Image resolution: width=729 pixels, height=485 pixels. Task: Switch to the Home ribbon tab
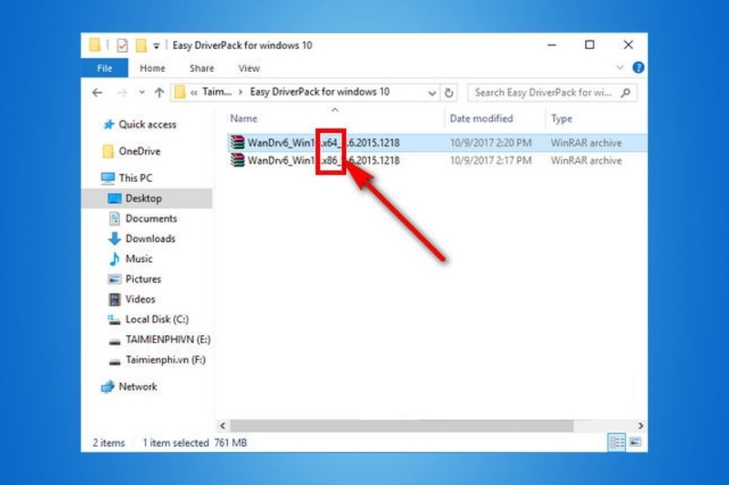click(x=152, y=68)
